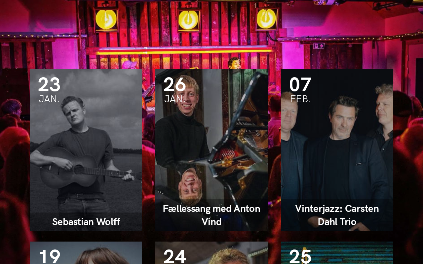Open the Sebastian Wolff event title
This screenshot has height=264, width=423.
tap(86, 222)
